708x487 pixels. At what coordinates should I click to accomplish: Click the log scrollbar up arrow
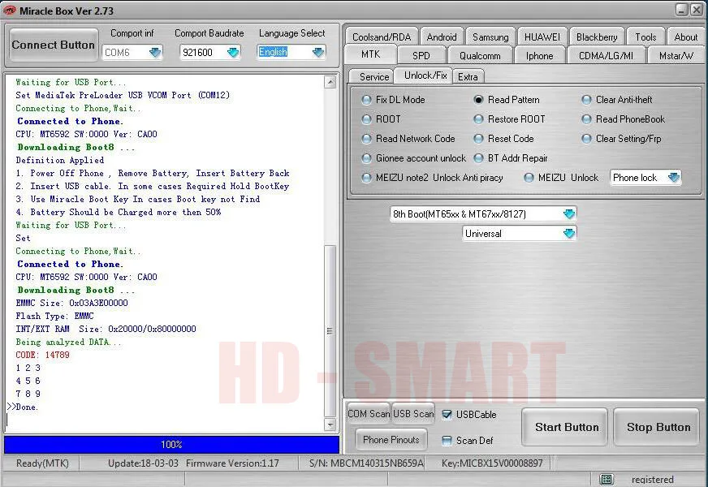[x=330, y=82]
